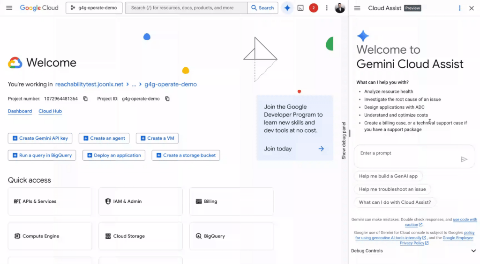Open Cloud Assist more options menu
Image resolution: width=480 pixels, height=264 pixels.
coord(459,8)
